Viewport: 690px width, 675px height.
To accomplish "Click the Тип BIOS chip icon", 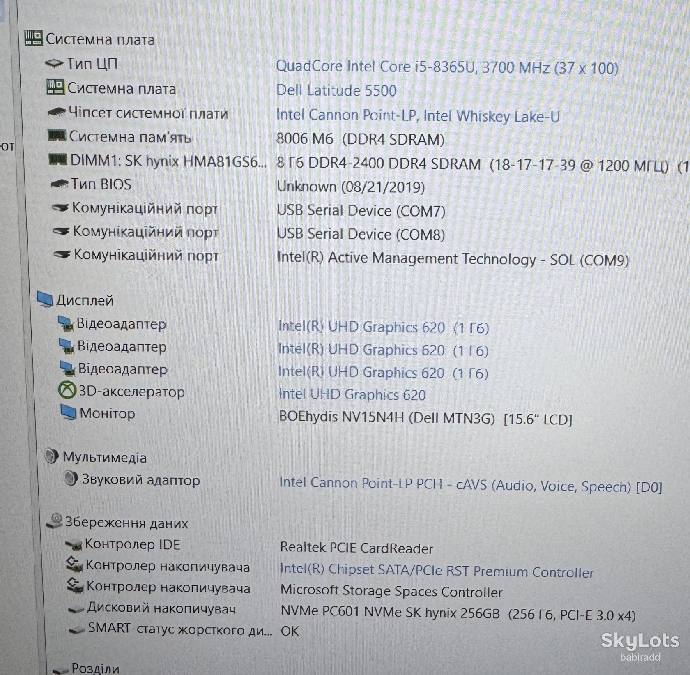I will click(60, 184).
